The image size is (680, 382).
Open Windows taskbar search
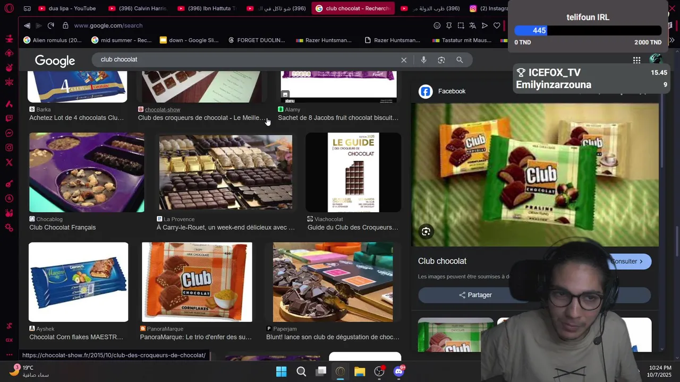click(301, 371)
